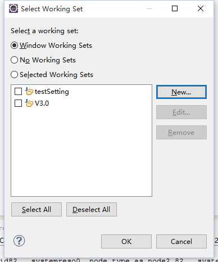The image size is (218, 262).
Task: Dismiss dialog with Cancel button
Action: tap(181, 241)
